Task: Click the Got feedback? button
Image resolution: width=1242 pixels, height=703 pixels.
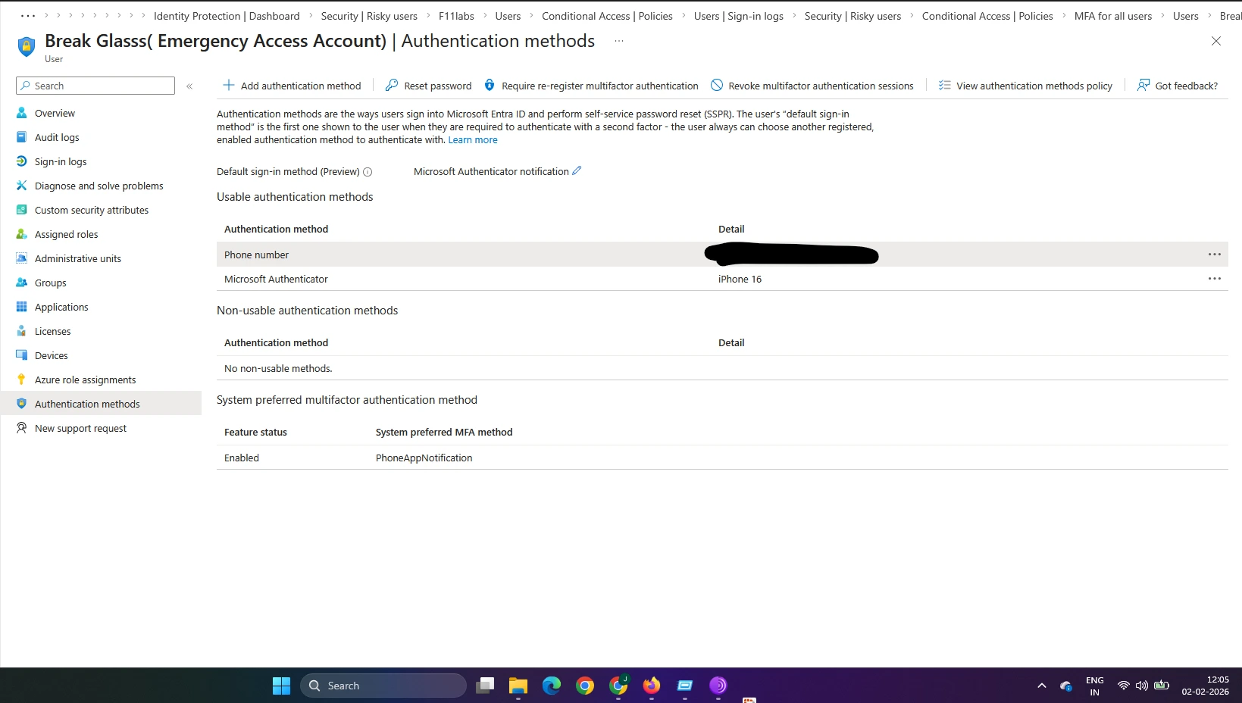Action: 1177,86
